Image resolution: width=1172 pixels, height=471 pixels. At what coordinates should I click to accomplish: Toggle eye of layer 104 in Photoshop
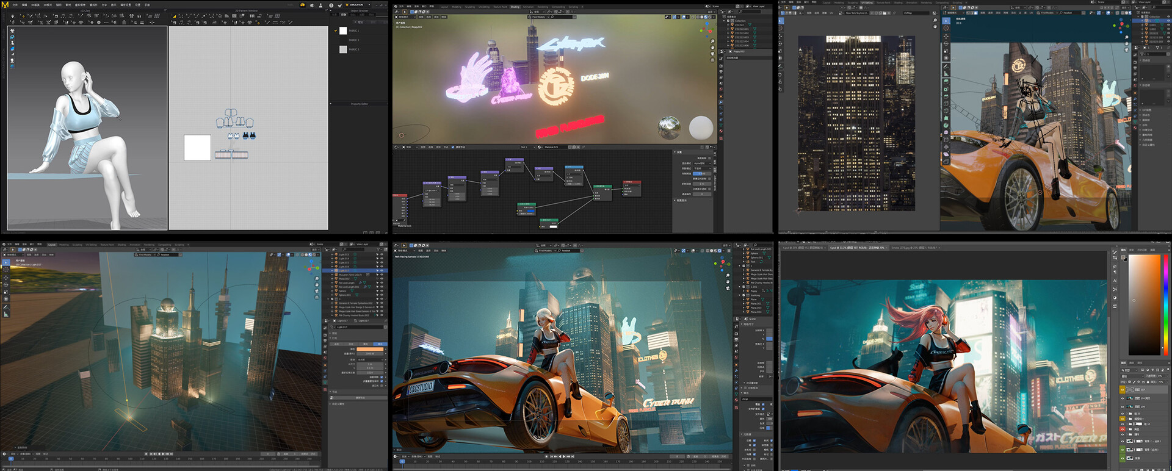pyautogui.click(x=1123, y=406)
